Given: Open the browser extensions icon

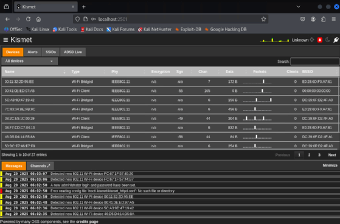Looking at the screenshot, I should tap(324, 19).
